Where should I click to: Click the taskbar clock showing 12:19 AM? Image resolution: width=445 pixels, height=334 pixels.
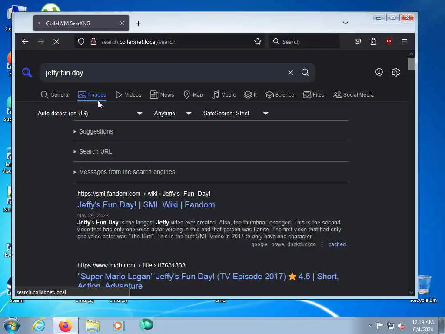point(423,326)
